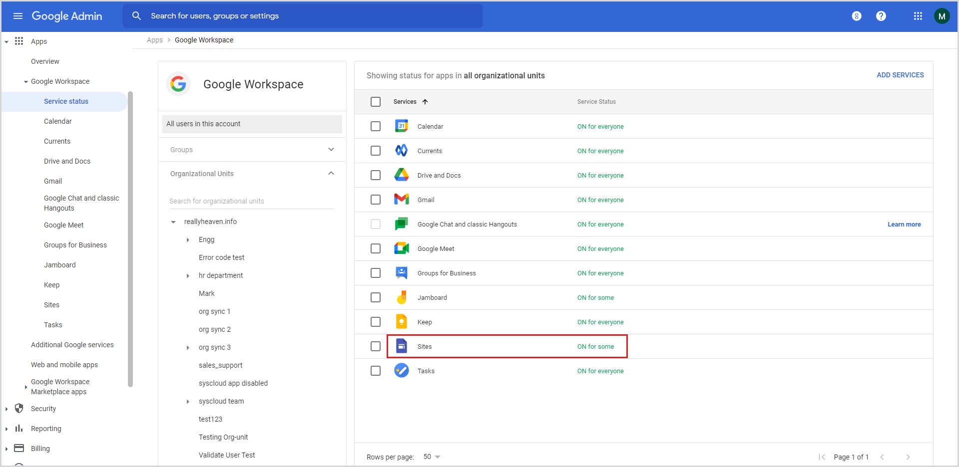Open Jamboard's ON for some status
This screenshot has height=467, width=959.
[x=595, y=297]
